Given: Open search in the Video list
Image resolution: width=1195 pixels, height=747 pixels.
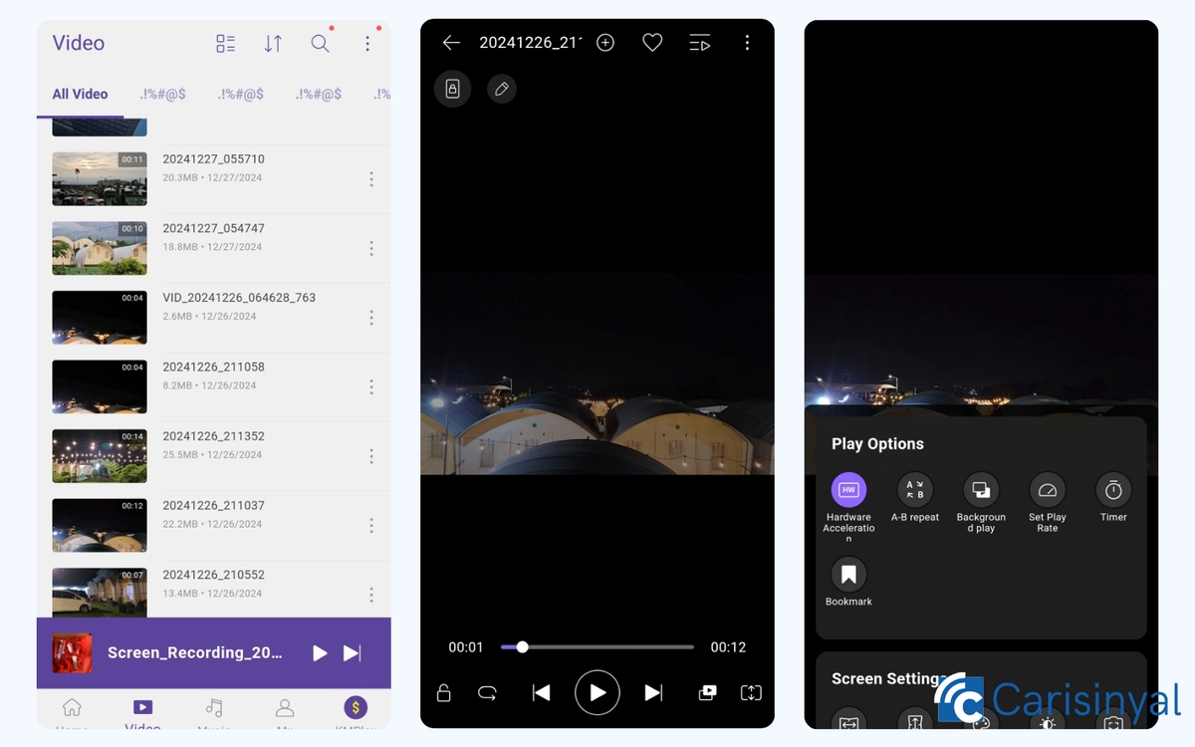Looking at the screenshot, I should [x=320, y=43].
